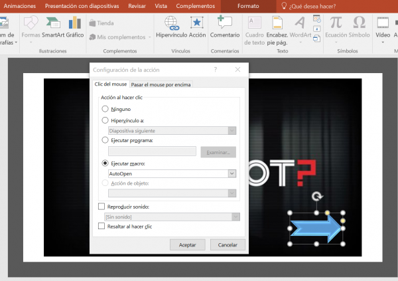Open the WordArt gallery

click(x=300, y=29)
